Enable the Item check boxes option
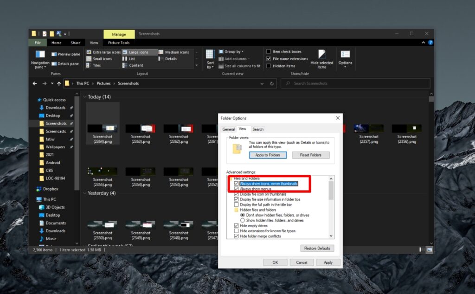This screenshot has height=294, width=475. click(269, 52)
